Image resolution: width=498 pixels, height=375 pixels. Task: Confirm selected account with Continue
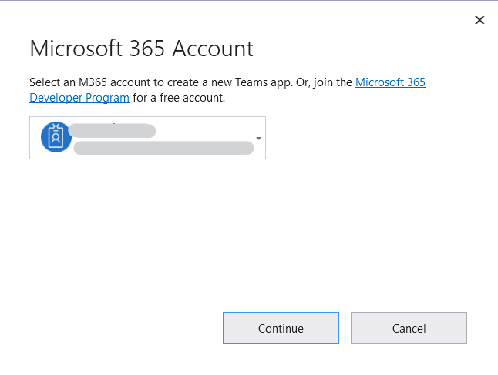pyautogui.click(x=281, y=328)
